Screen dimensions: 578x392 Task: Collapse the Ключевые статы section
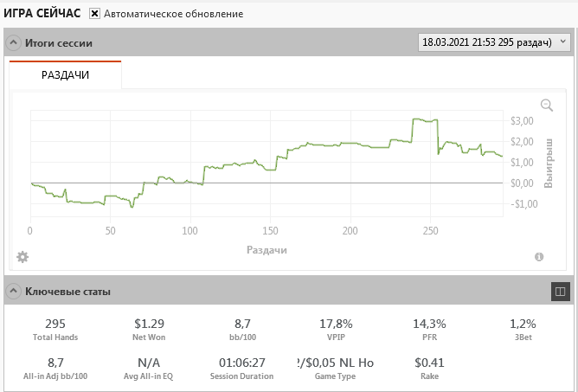pyautogui.click(x=14, y=292)
